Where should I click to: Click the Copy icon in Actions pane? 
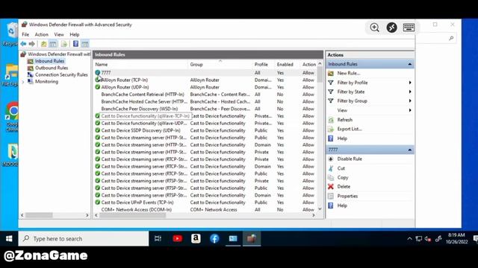click(331, 177)
